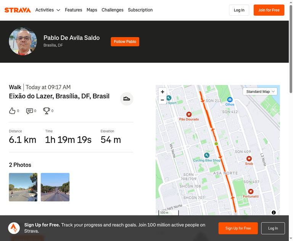
Task: Click the 'SQN 409' map label
Action: pyautogui.click(x=243, y=152)
